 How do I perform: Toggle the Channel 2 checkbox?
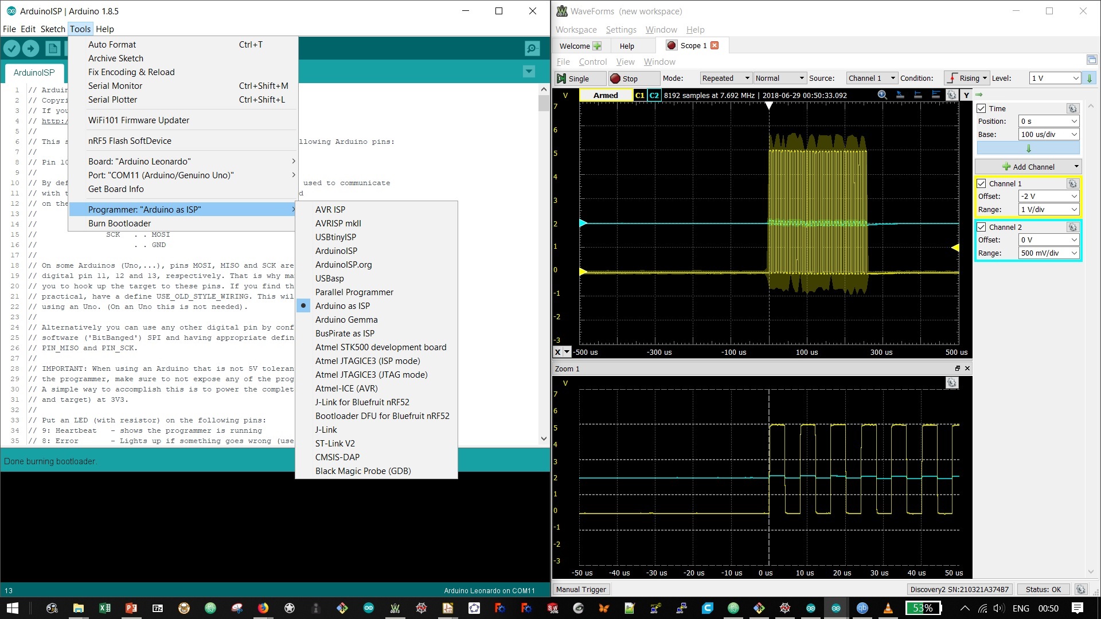pos(981,227)
